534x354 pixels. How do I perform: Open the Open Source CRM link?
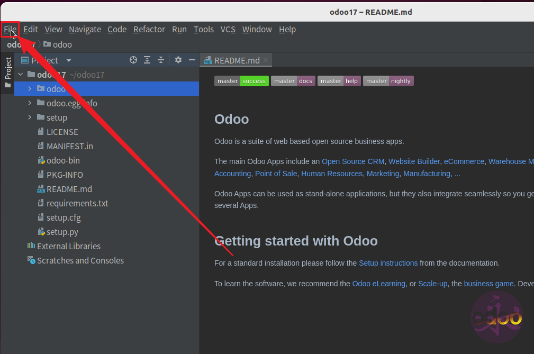click(x=353, y=161)
